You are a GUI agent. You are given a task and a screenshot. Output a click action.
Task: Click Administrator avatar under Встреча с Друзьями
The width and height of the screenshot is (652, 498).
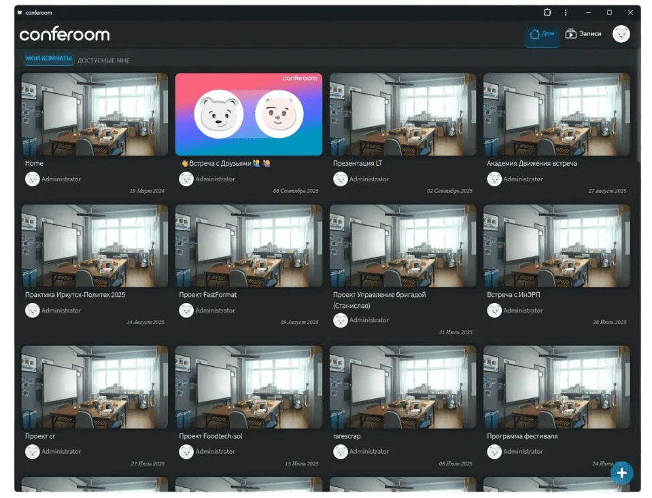click(x=186, y=179)
